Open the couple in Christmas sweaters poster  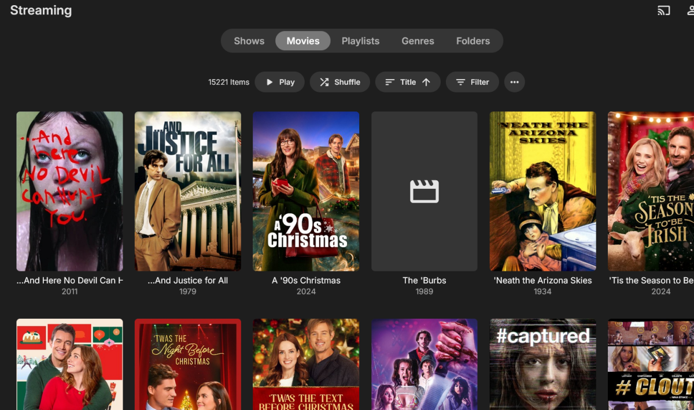click(69, 364)
